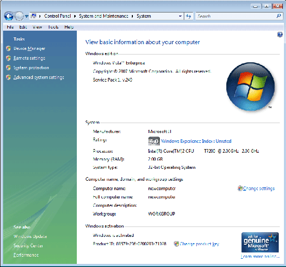Open Advanced system settings link
The width and height of the screenshot is (286, 267).
point(39,77)
